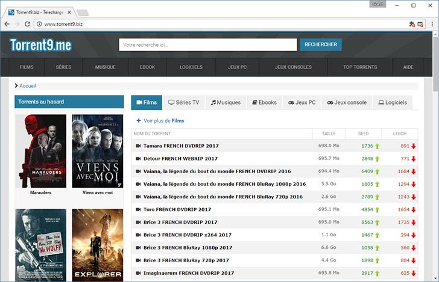
Task: Close the Torrent9.biz browser tab
Action: tap(69, 12)
